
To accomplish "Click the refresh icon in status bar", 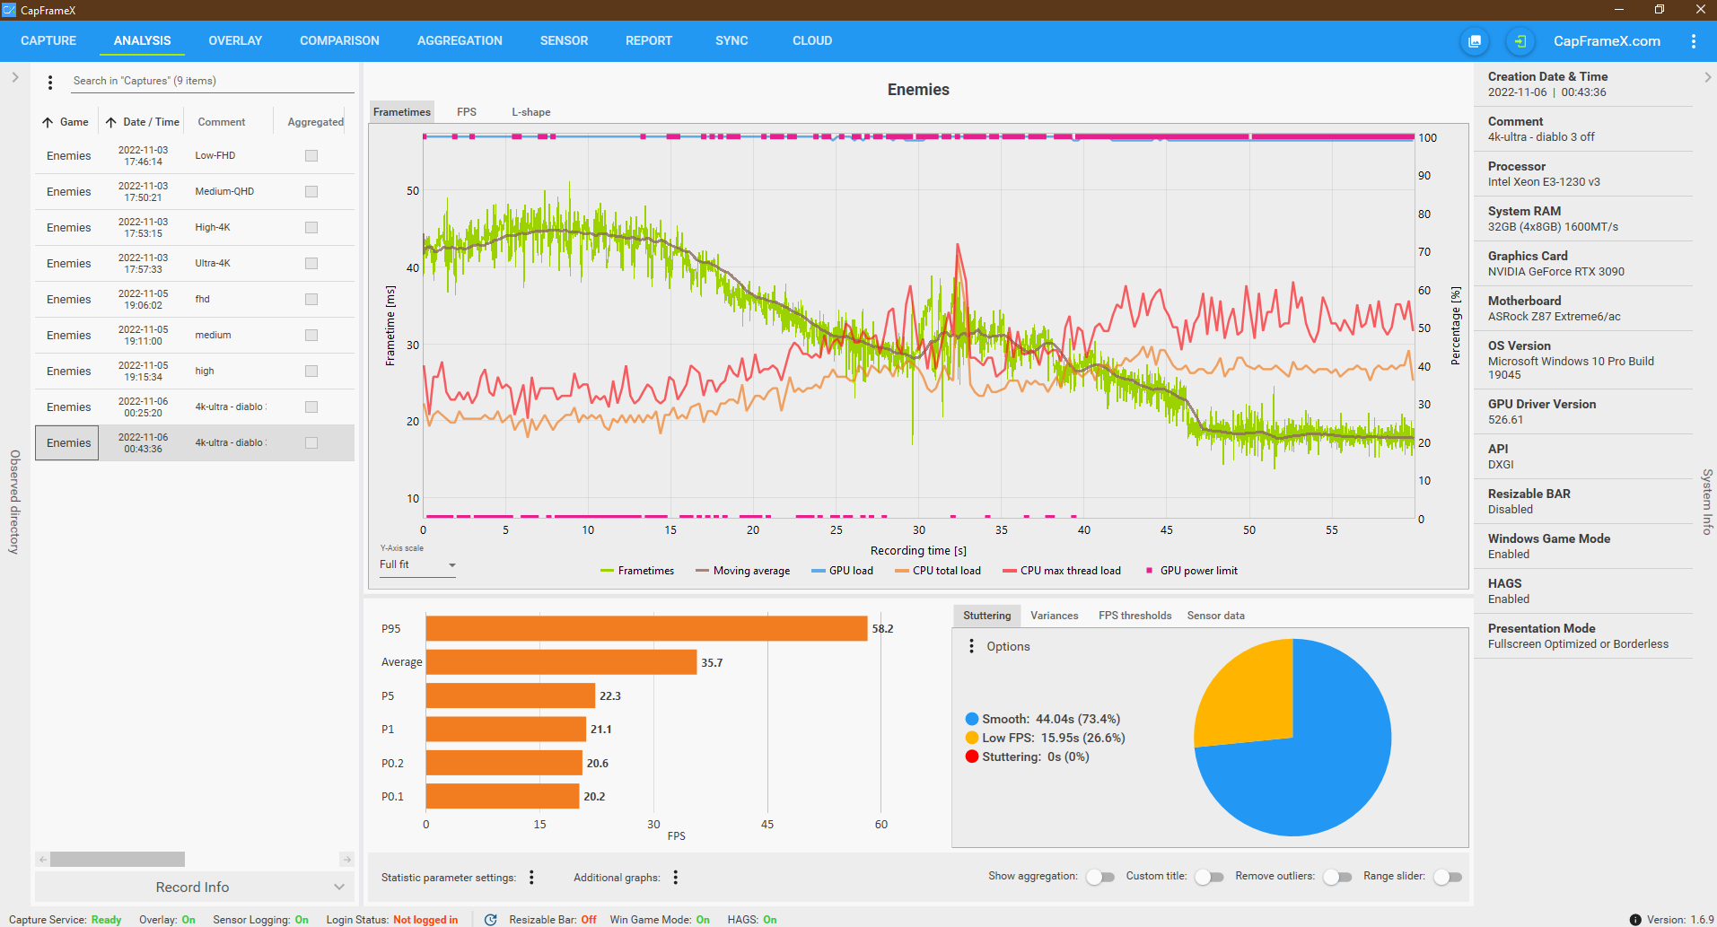I will [x=490, y=920].
